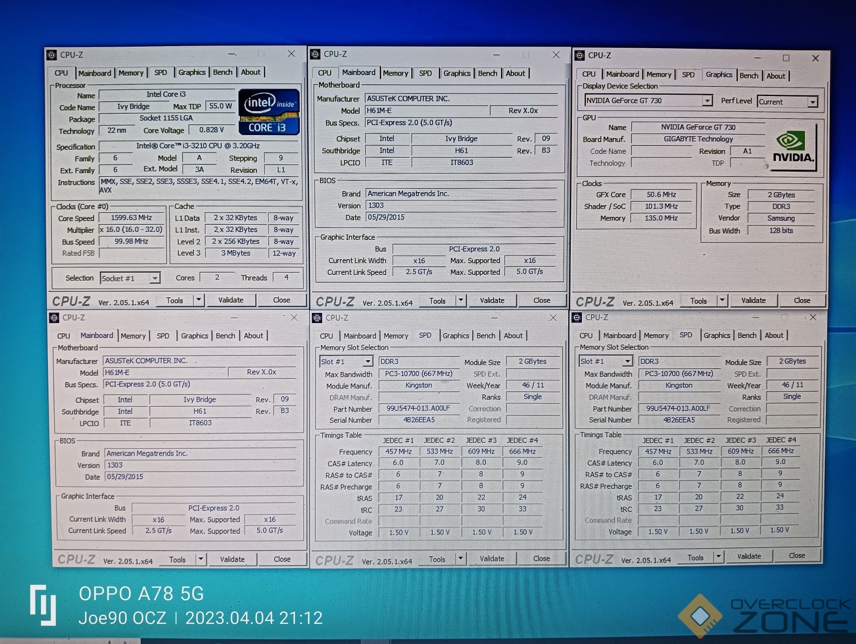This screenshot has width=856, height=644.
Task: Switch to the Mainboard tab in the top-left CPU window
Action: [95, 73]
